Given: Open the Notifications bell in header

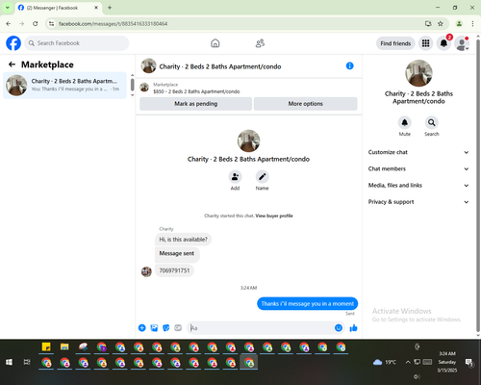Looking at the screenshot, I should (x=443, y=43).
